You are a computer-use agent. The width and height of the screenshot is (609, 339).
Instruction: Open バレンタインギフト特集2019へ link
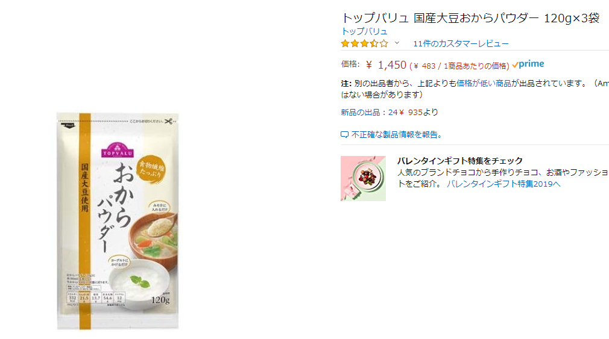pos(503,184)
